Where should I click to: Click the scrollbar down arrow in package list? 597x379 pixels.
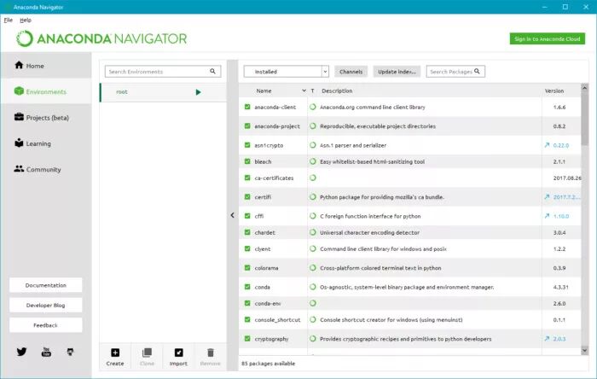584,350
